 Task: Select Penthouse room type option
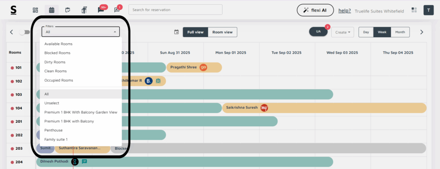point(81,130)
